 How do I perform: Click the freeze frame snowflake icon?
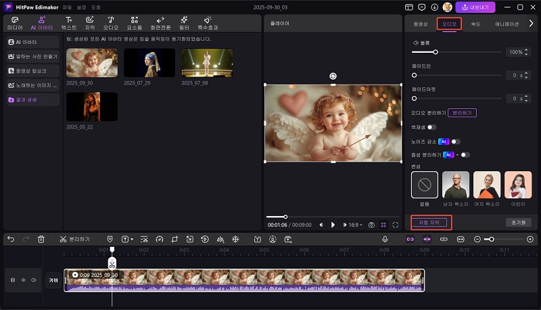tap(235, 239)
